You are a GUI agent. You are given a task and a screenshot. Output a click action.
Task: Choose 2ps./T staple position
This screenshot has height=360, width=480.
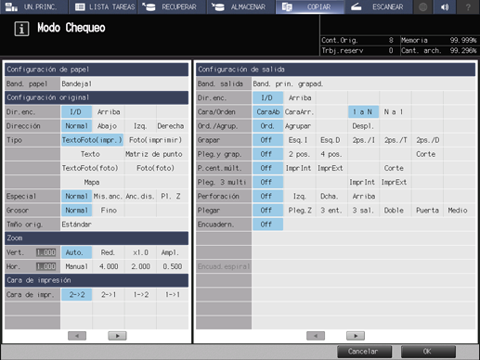point(396,140)
